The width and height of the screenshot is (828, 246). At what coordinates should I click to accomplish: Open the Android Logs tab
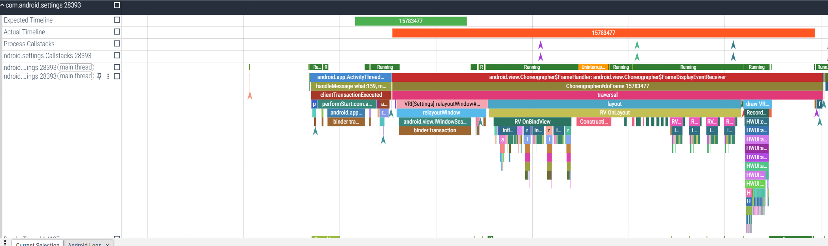(84, 244)
